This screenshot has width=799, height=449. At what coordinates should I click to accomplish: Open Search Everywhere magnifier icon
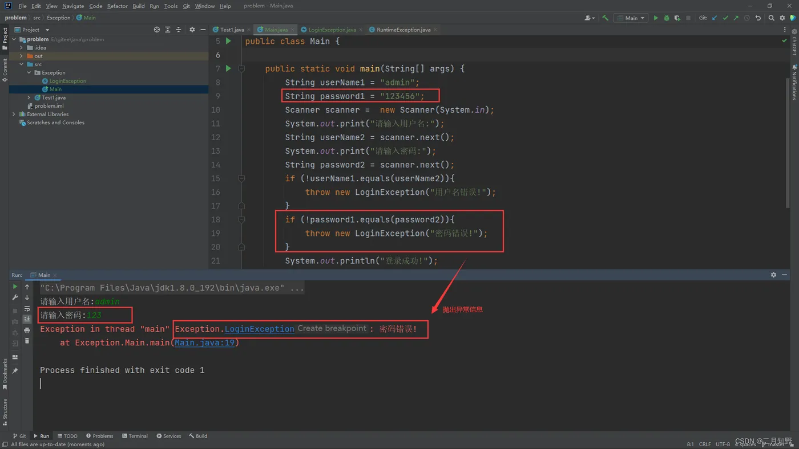772,18
